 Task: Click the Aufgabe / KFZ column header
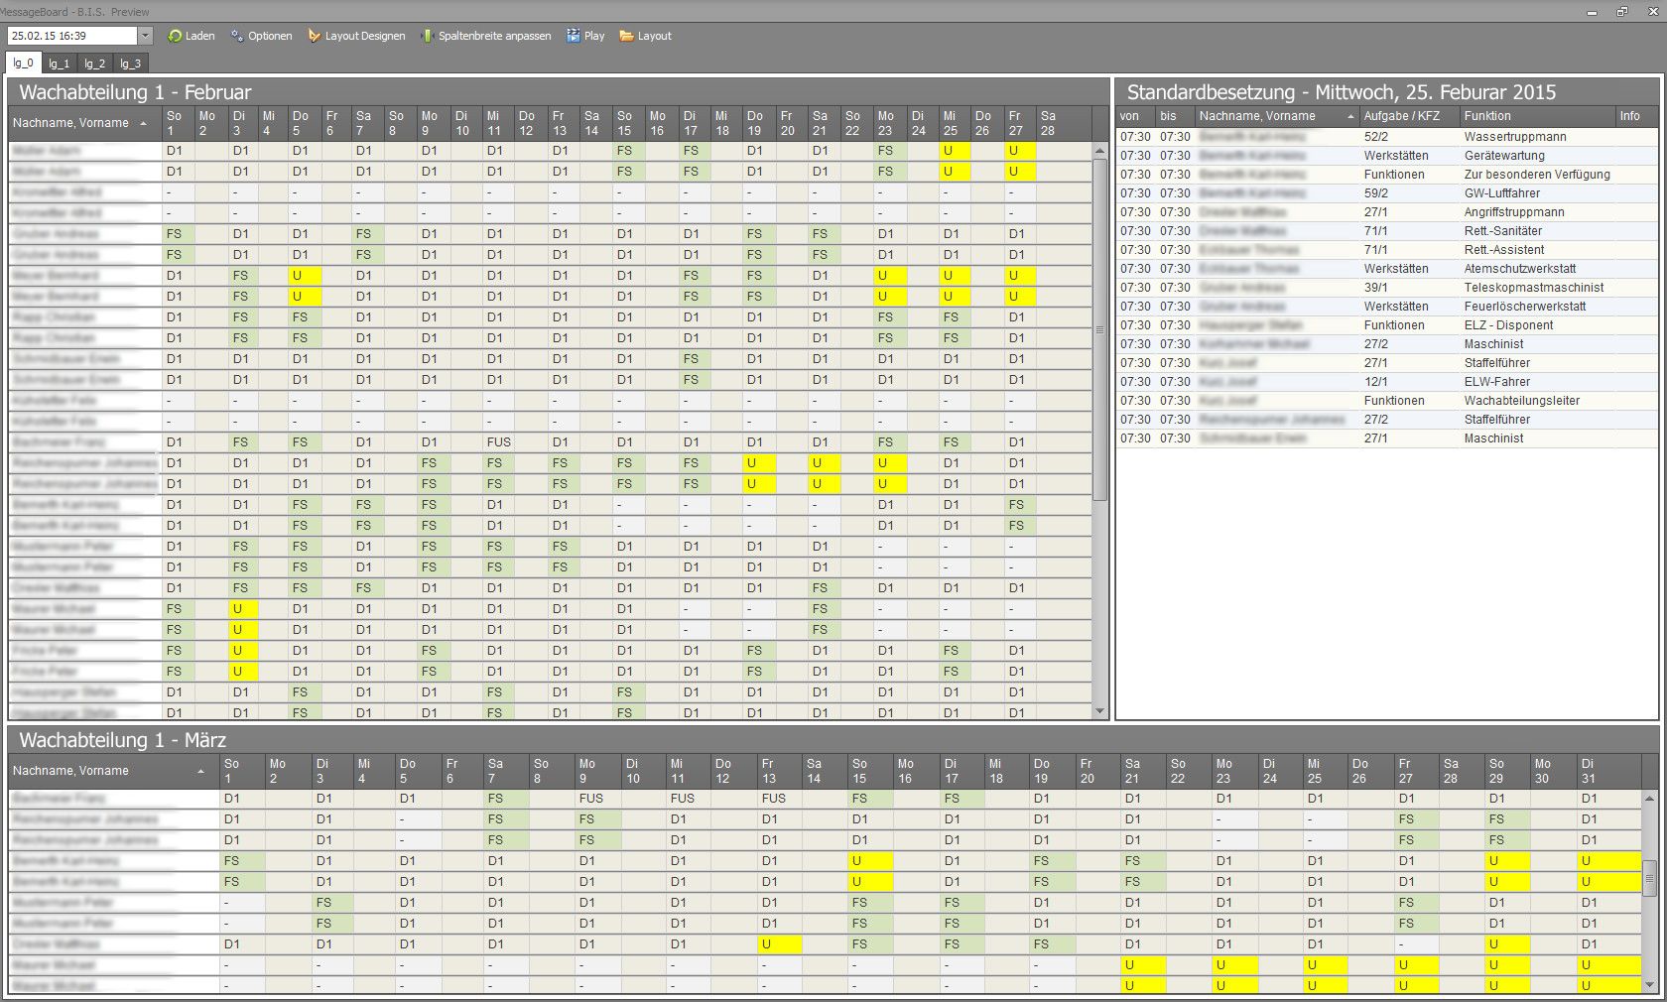point(1401,116)
